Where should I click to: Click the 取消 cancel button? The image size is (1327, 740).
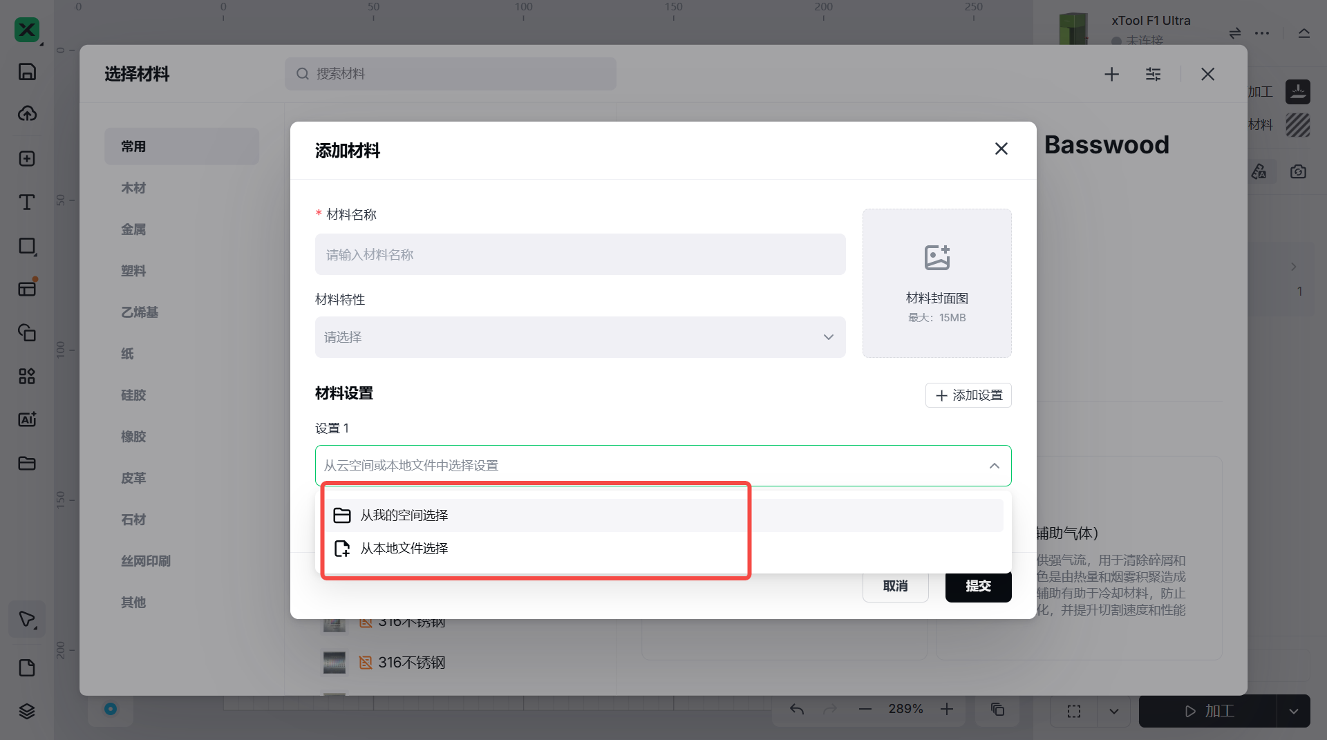point(895,586)
